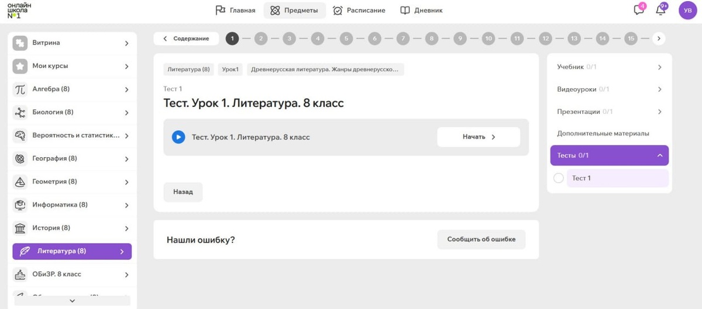Viewport: 702px width, 309px height.
Task: Expand the Мои курсы chevron
Action: [x=127, y=67]
